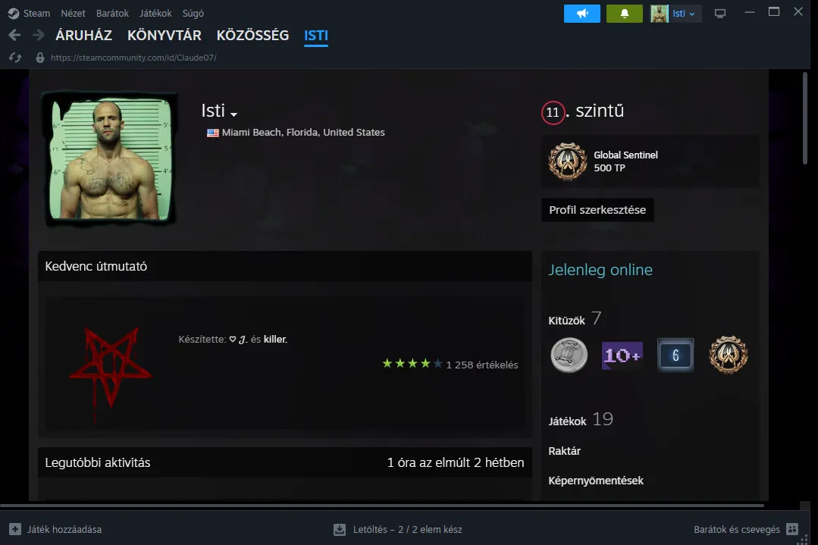Open Képernyőmentések screenshots link
This screenshot has height=545, width=818.
(x=596, y=481)
